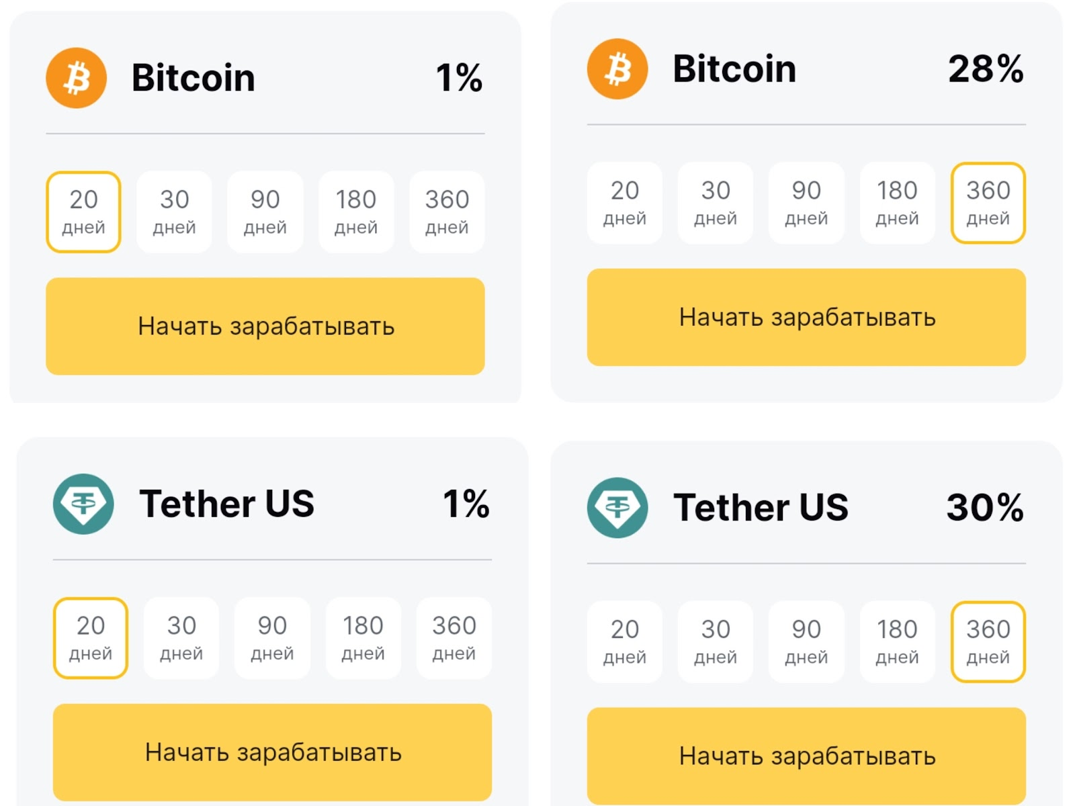Click the Tether logo in the 30% card

tap(617, 508)
